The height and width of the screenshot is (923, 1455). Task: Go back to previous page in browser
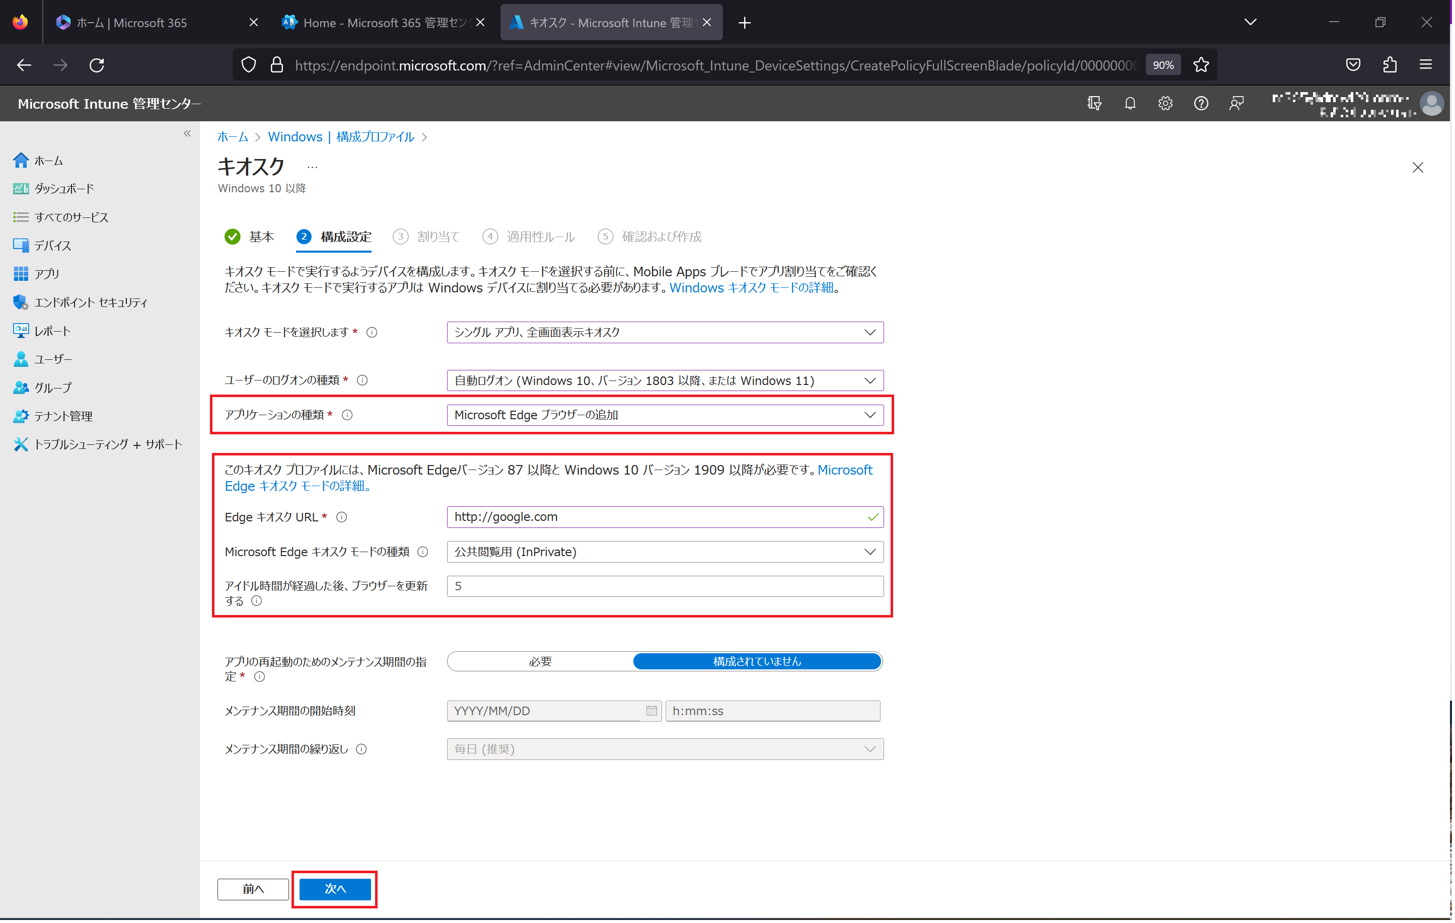(24, 64)
